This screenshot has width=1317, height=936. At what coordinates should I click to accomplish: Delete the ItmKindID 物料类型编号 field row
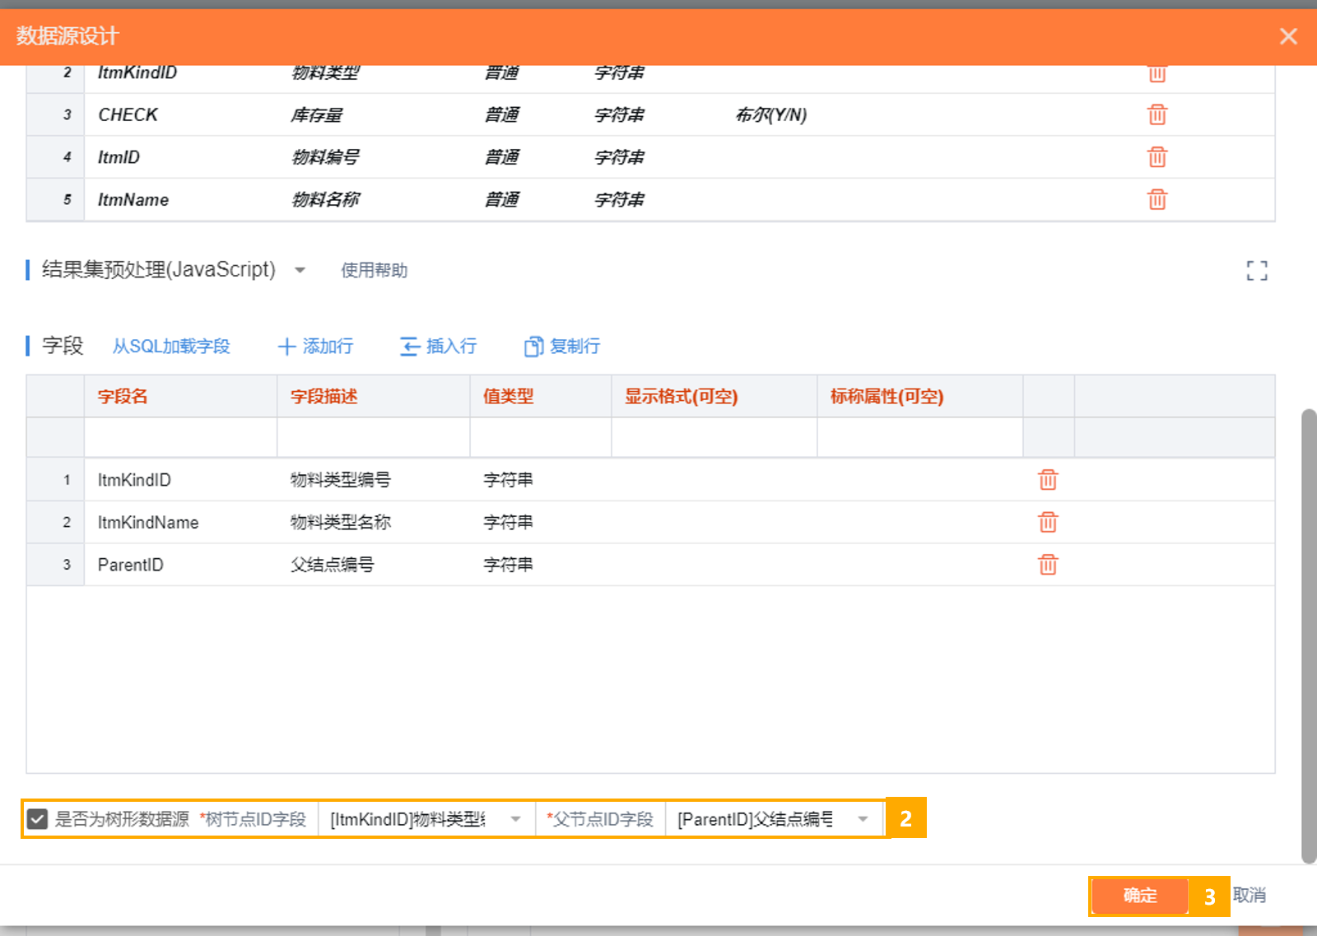(x=1047, y=480)
